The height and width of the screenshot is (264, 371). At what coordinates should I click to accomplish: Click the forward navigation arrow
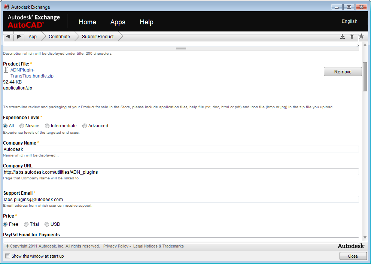tap(19, 36)
